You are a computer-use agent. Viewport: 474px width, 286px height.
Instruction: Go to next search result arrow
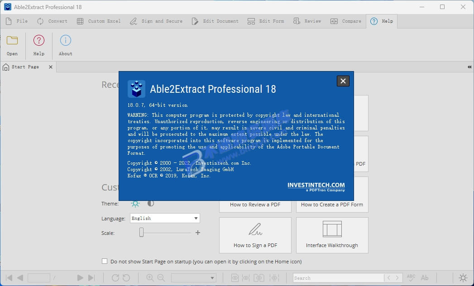point(397,278)
